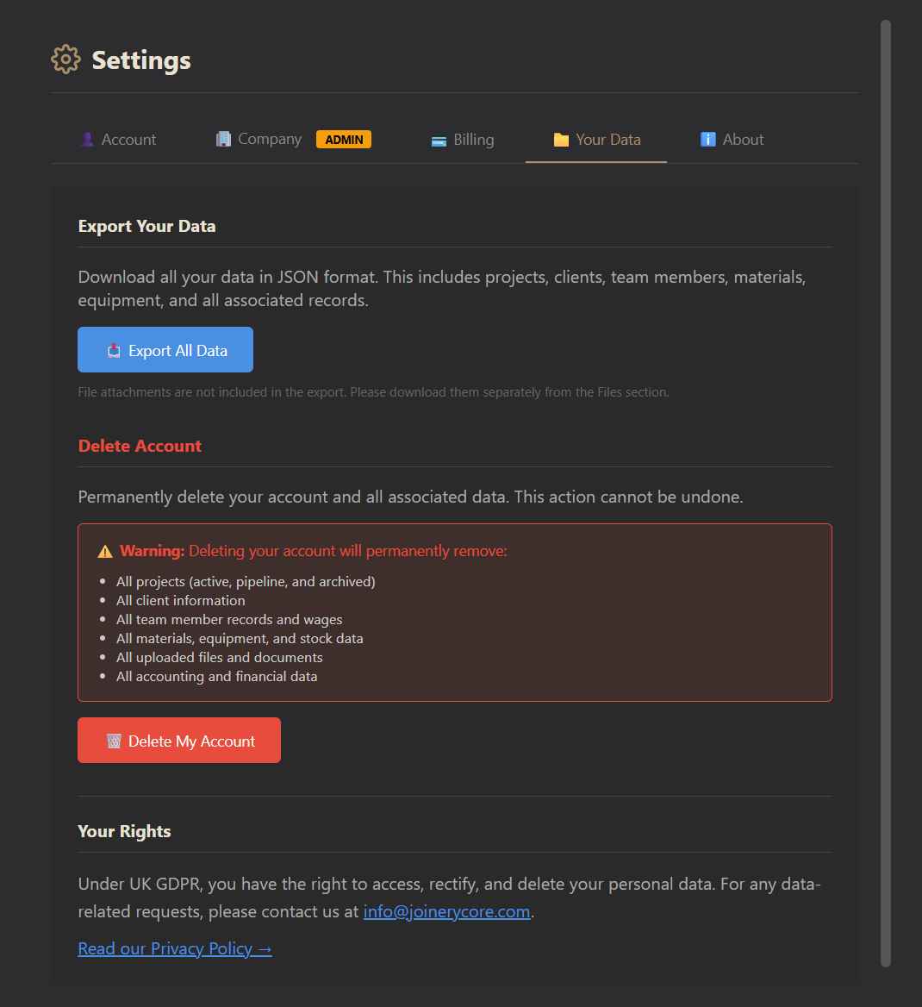Screen dimensions: 922x1007
Task: Open the Read our Privacy Policy link
Action: [x=175, y=948]
